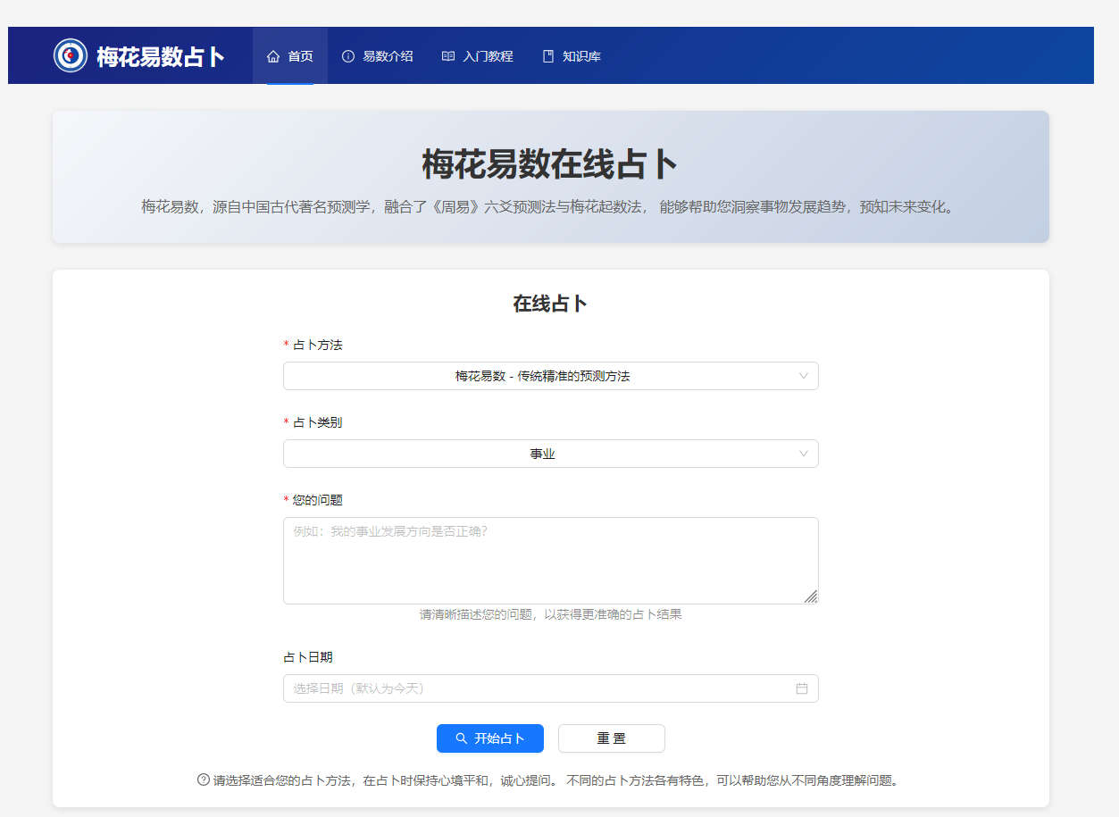Viewport: 1119px width, 817px height.
Task: Click the 重置 button
Action: [612, 738]
